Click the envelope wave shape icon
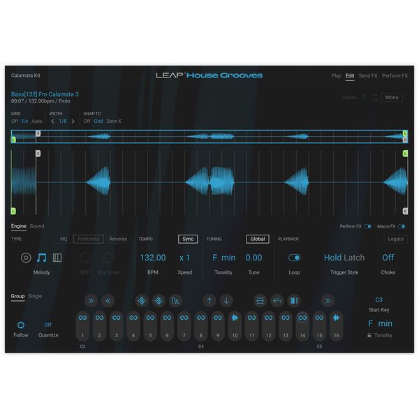Viewport: 419px width, 419px height. tap(175, 301)
